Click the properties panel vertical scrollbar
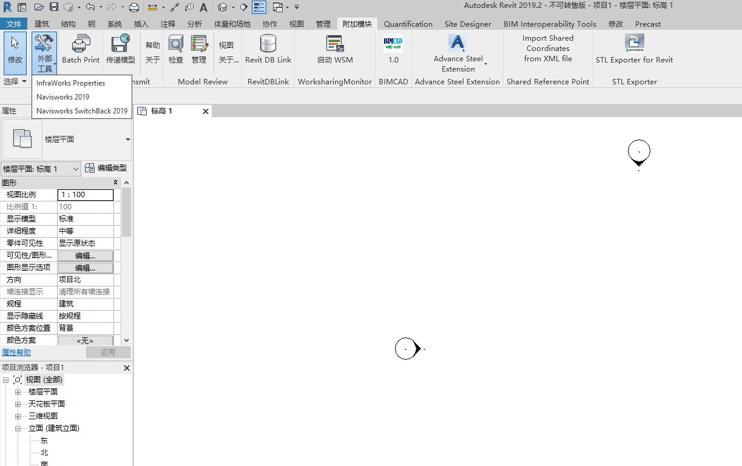The width and height of the screenshot is (742, 466). click(x=126, y=212)
